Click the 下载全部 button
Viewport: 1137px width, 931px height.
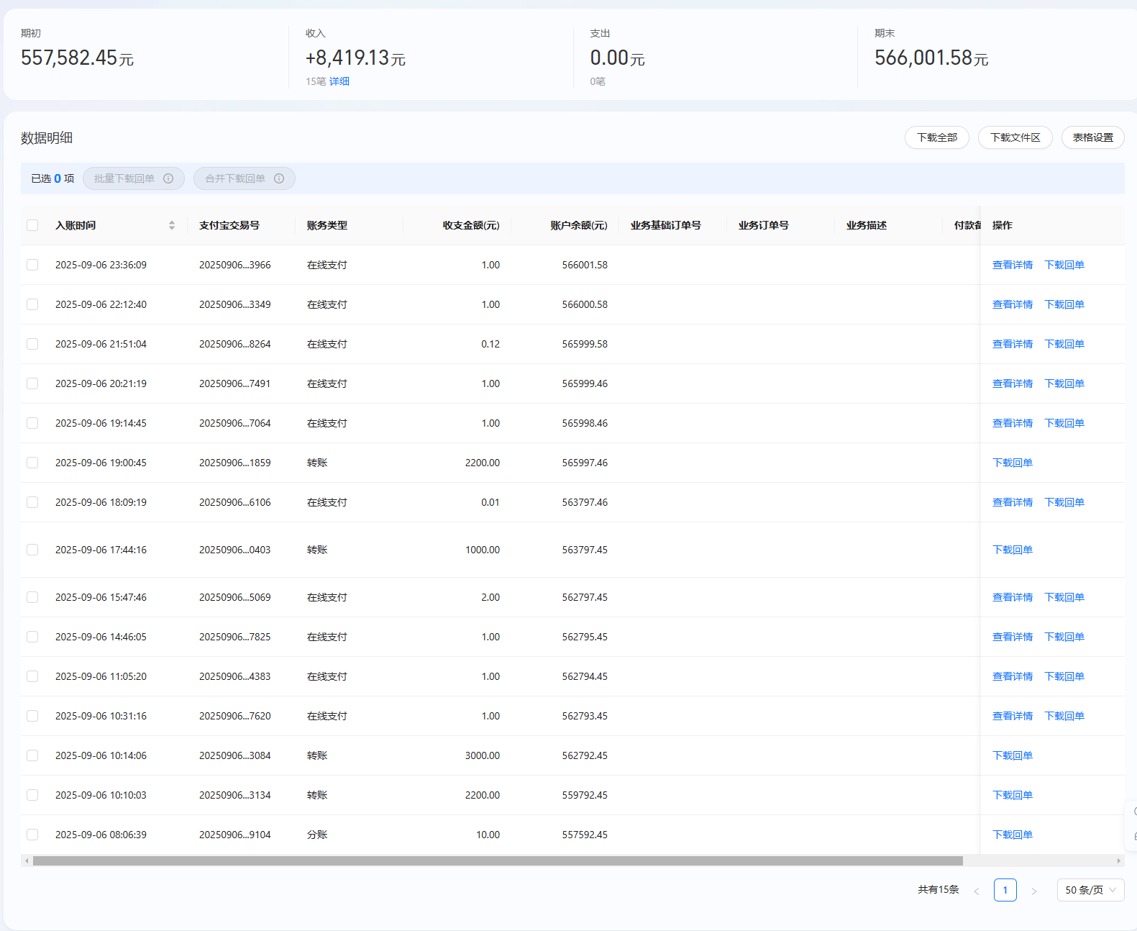[936, 137]
